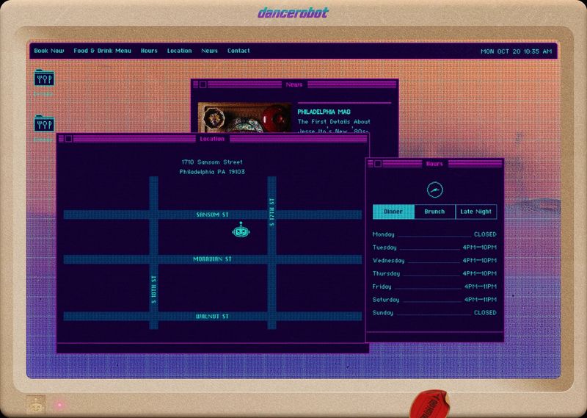Click the Saturday row in Hours
This screenshot has height=418, width=587.
tap(434, 300)
